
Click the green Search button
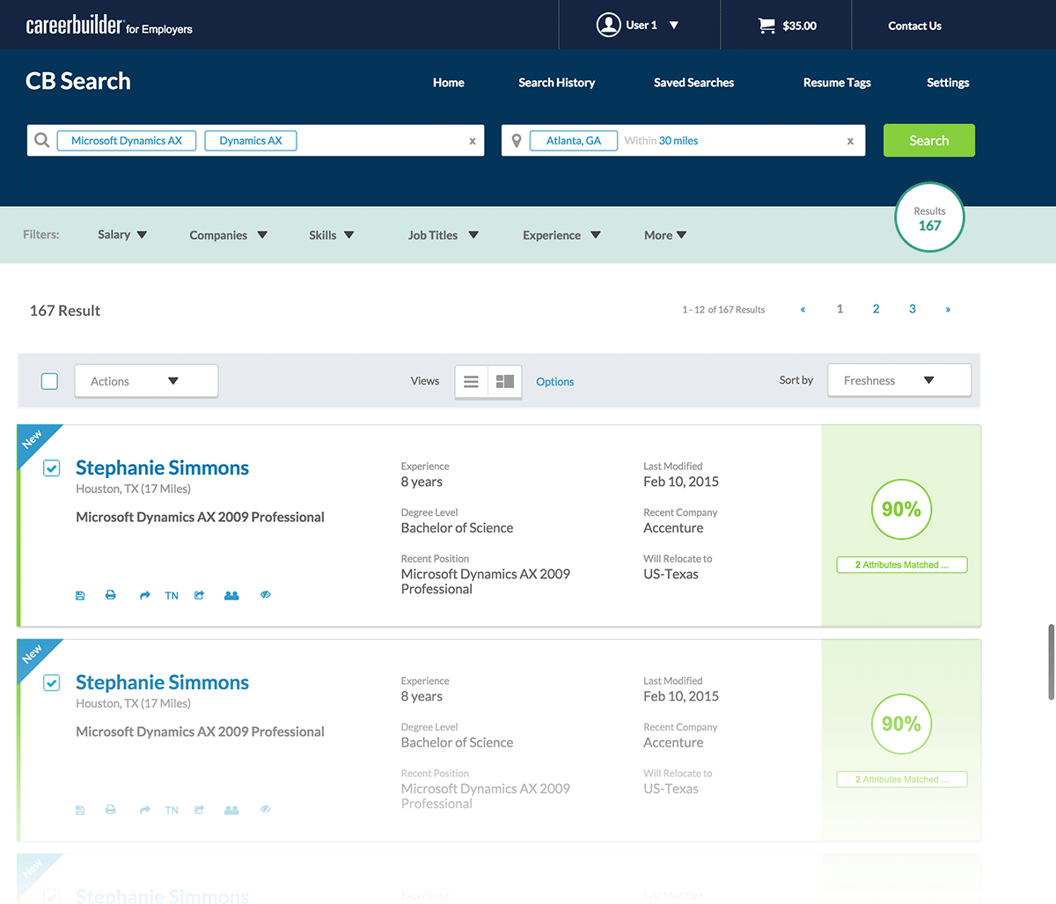pos(929,141)
